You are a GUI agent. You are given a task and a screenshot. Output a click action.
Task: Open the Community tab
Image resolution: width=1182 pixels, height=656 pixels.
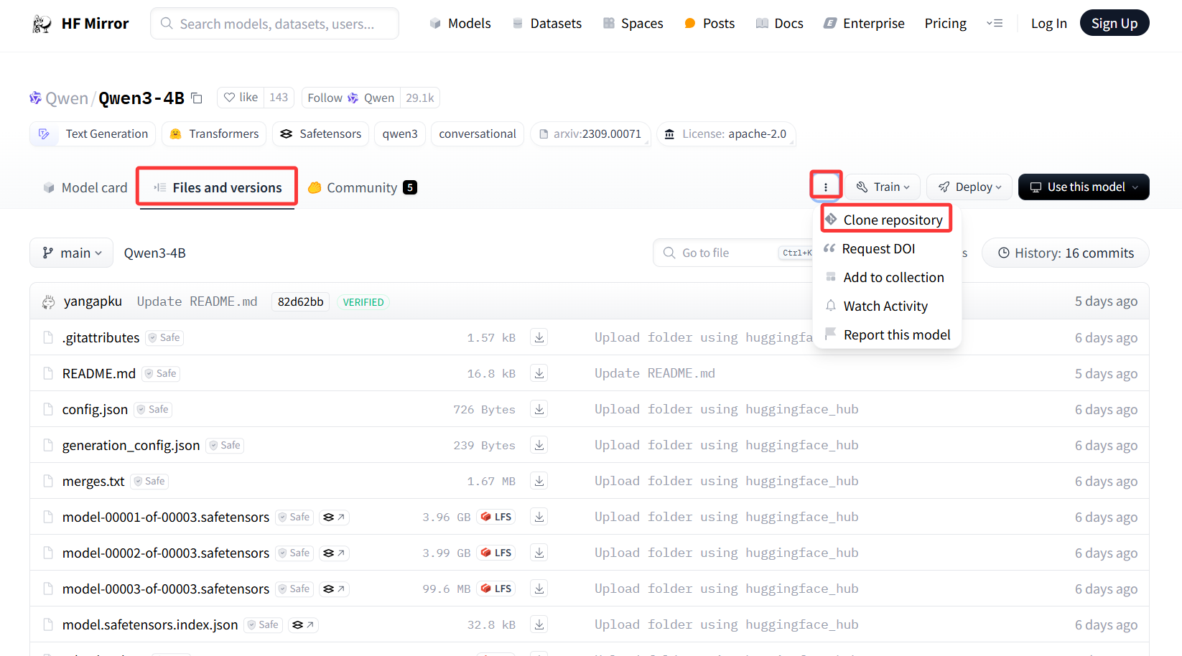coord(362,187)
